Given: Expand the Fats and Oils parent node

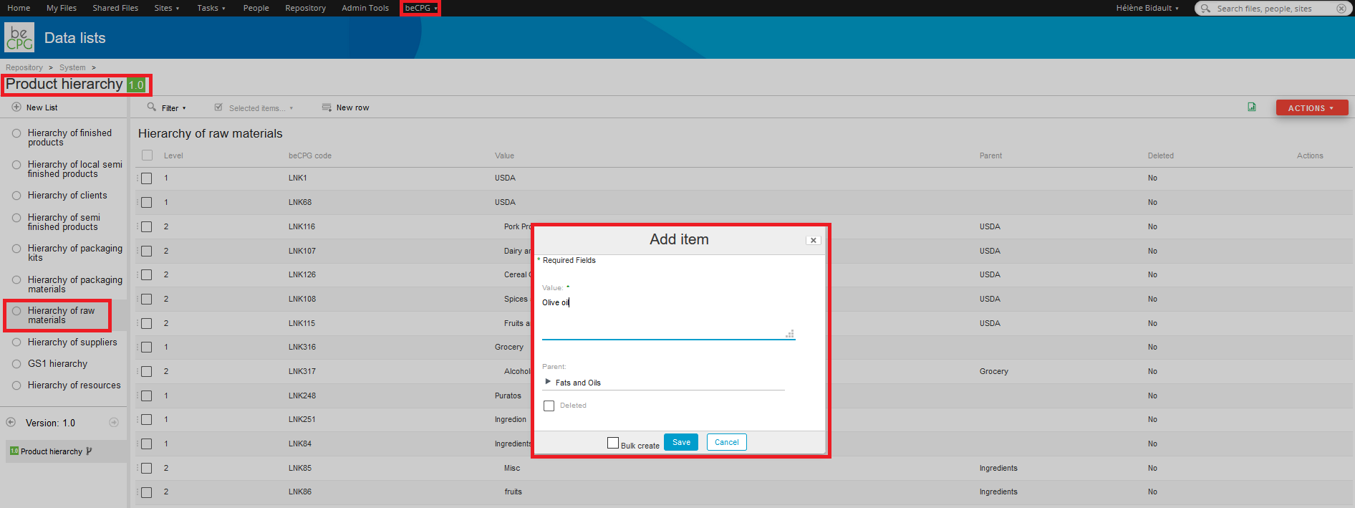Looking at the screenshot, I should coord(548,382).
